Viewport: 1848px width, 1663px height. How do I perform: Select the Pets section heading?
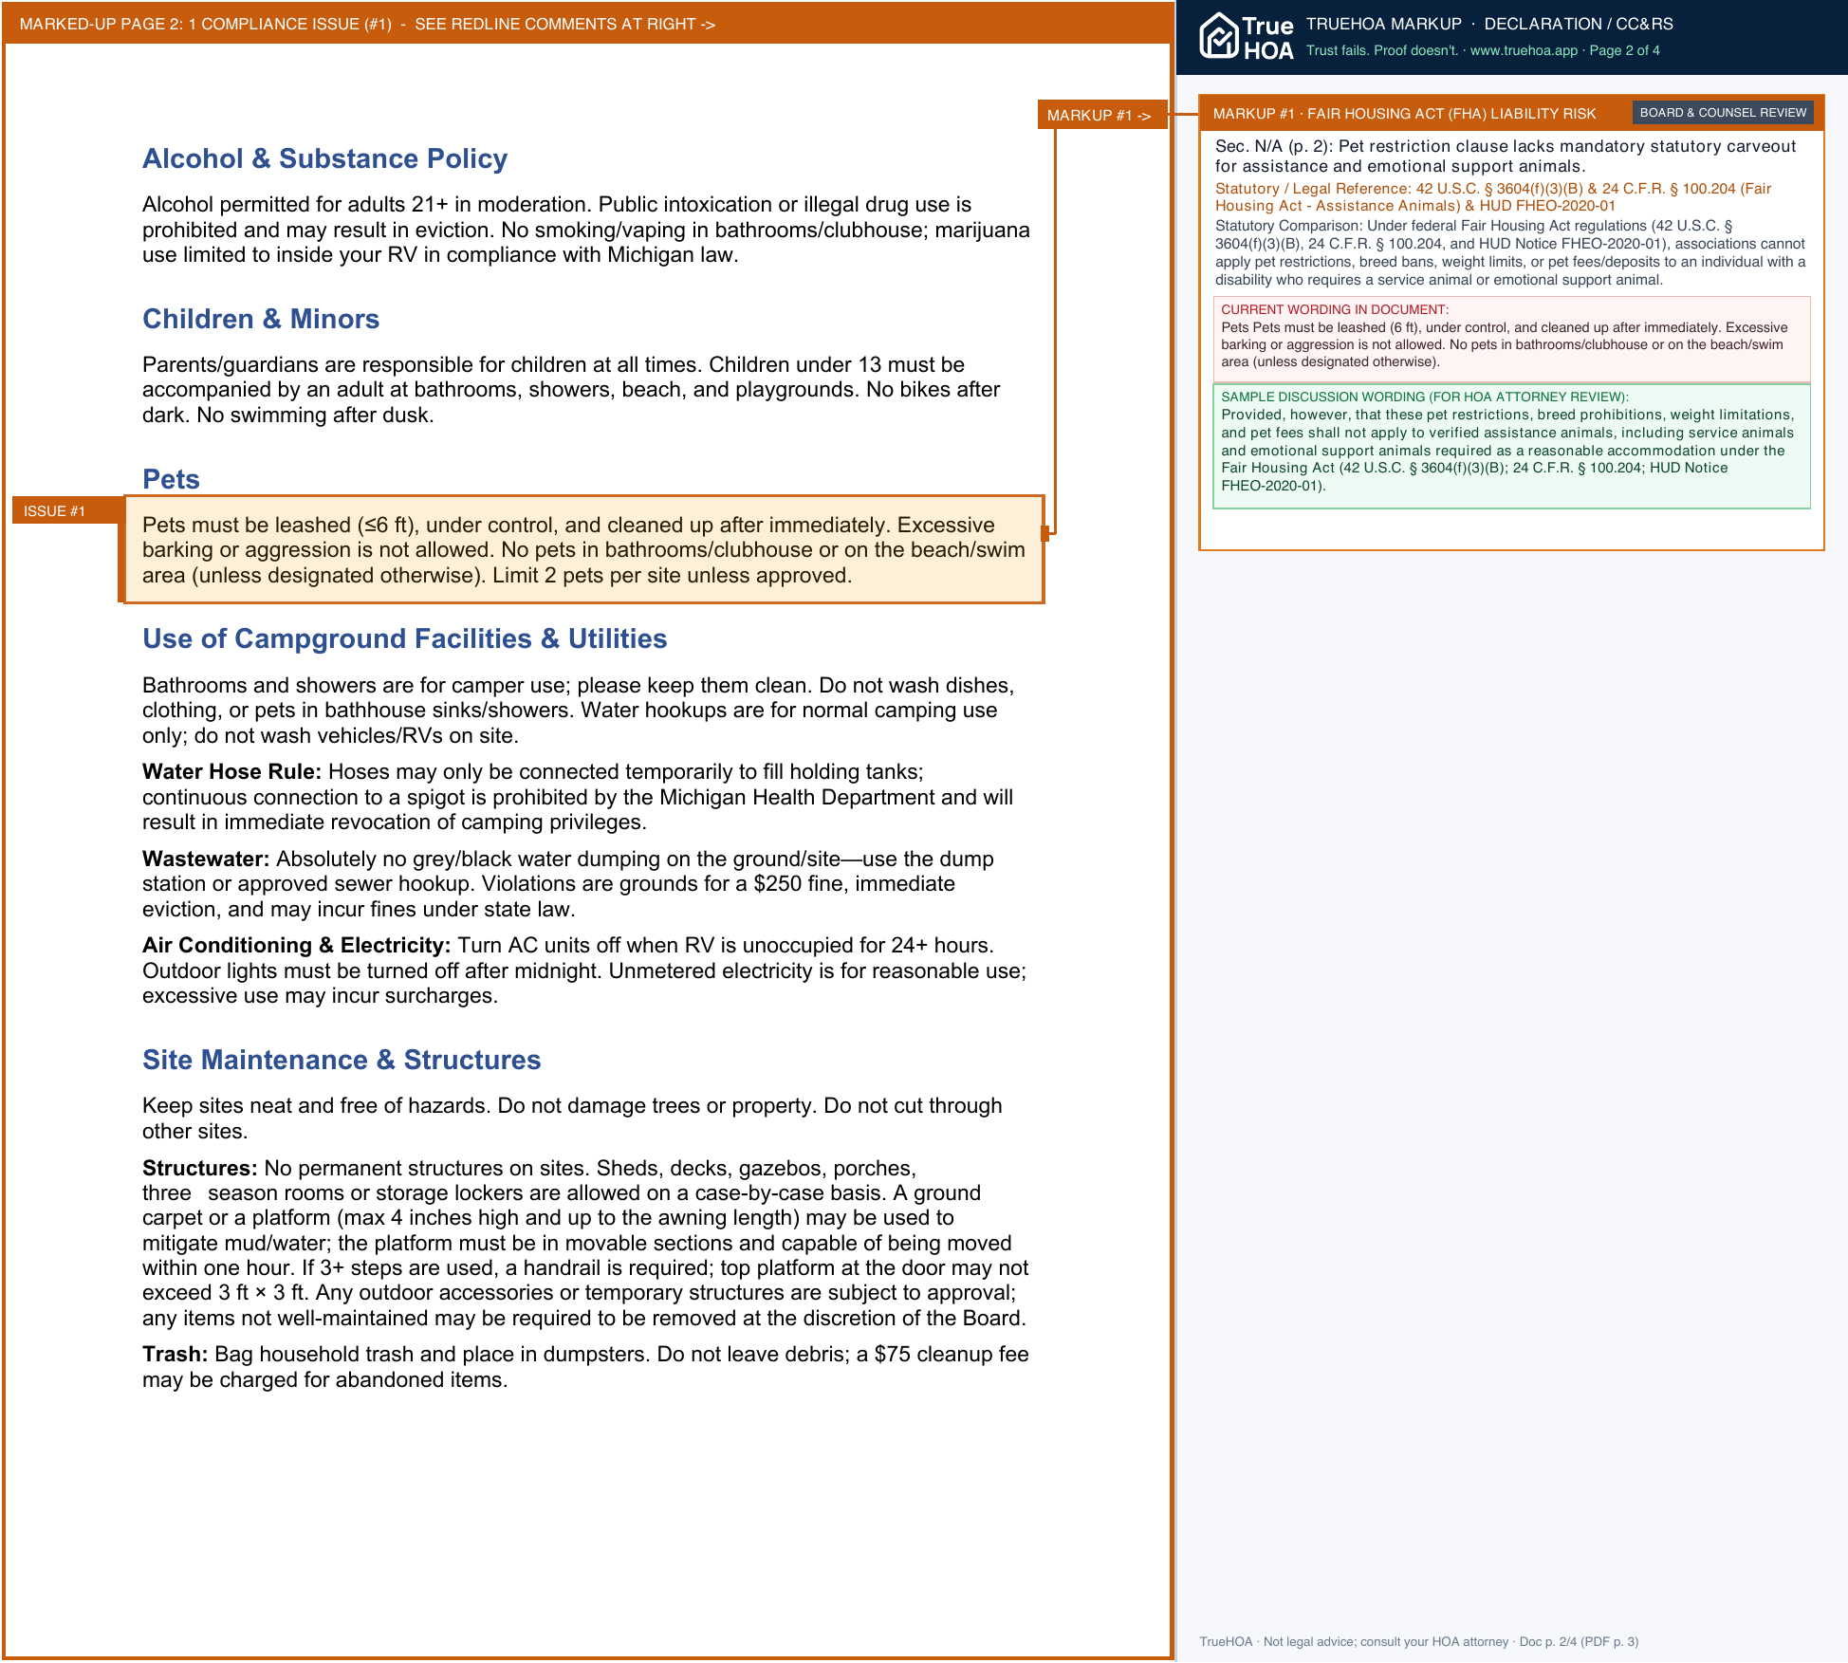point(171,479)
